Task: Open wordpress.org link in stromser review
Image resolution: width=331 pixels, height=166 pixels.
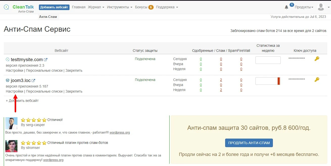Action: pyautogui.click(x=53, y=160)
